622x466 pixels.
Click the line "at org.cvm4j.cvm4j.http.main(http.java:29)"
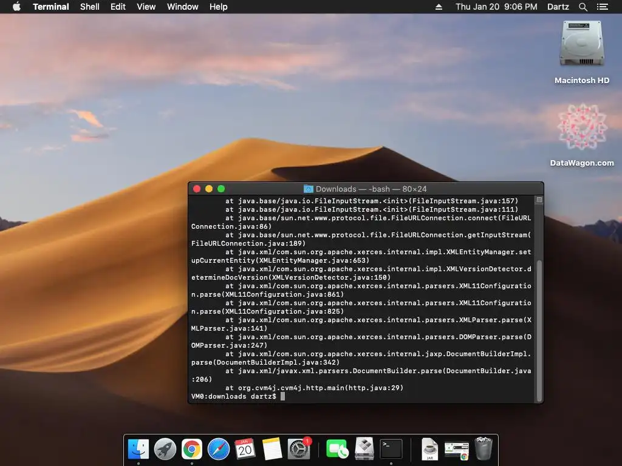pos(314,388)
